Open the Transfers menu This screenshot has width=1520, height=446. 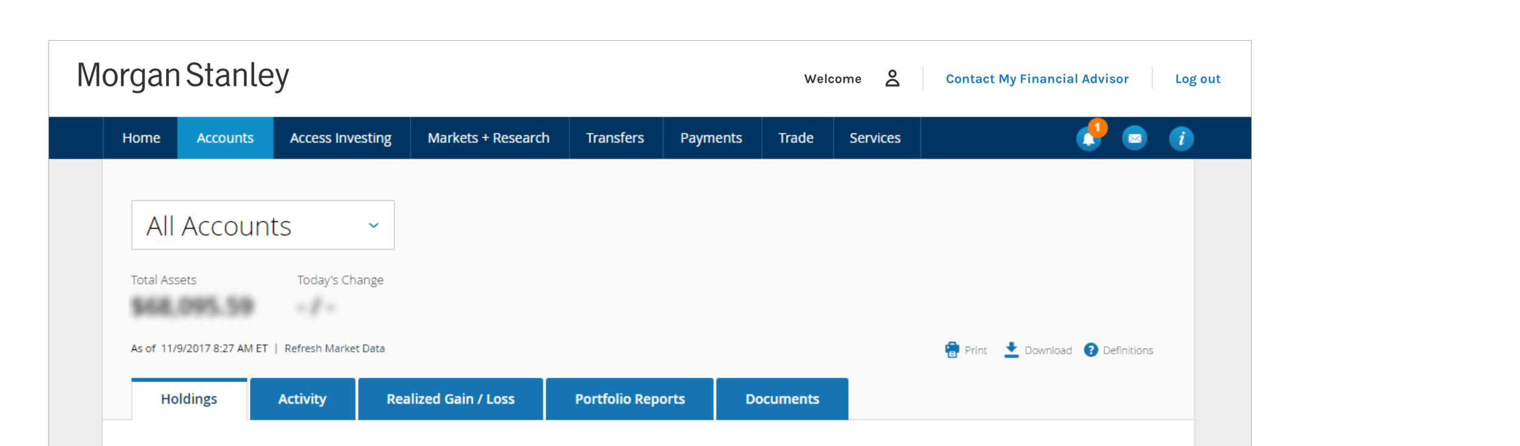click(615, 138)
